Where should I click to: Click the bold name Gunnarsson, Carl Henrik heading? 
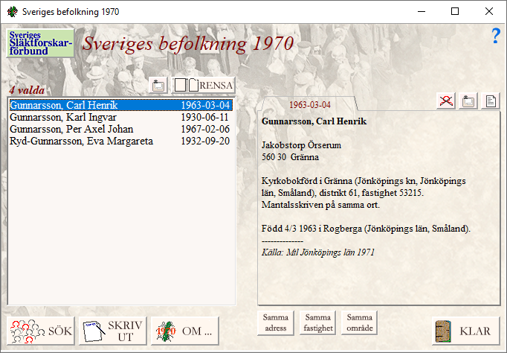point(314,121)
